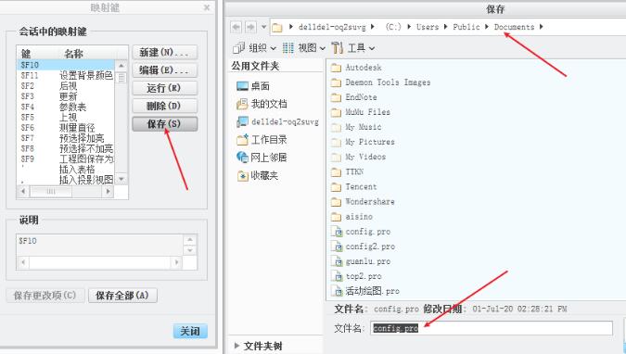The height and width of the screenshot is (354, 626).
Task: Select the guanlu.pro file
Action: click(x=361, y=261)
